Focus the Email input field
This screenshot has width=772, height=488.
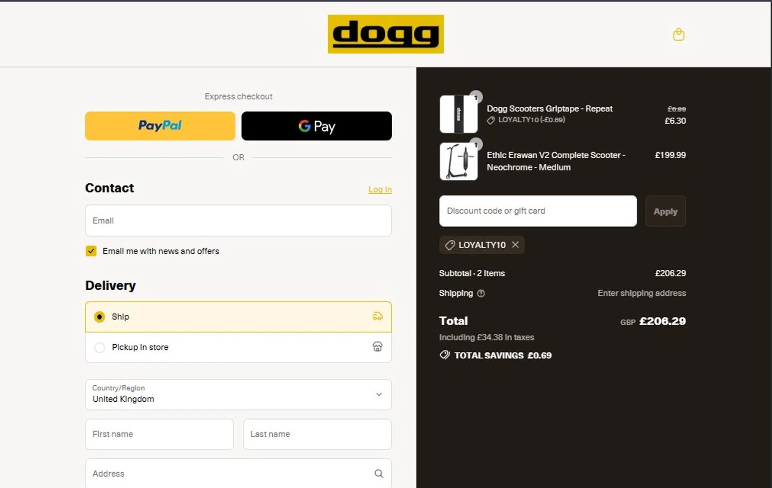tap(238, 221)
